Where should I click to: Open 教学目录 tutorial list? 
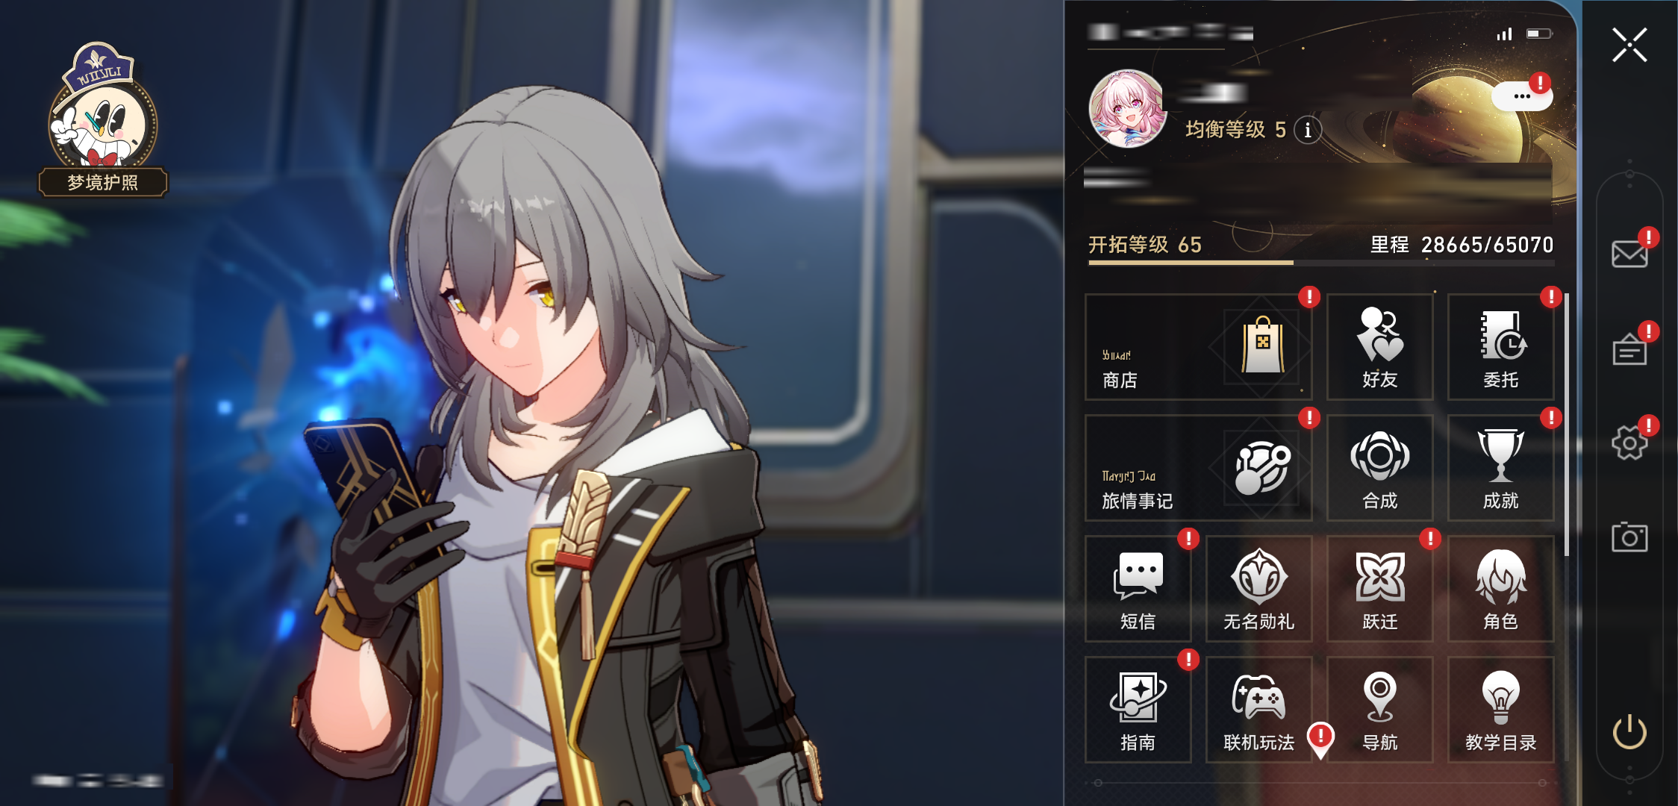[1500, 710]
